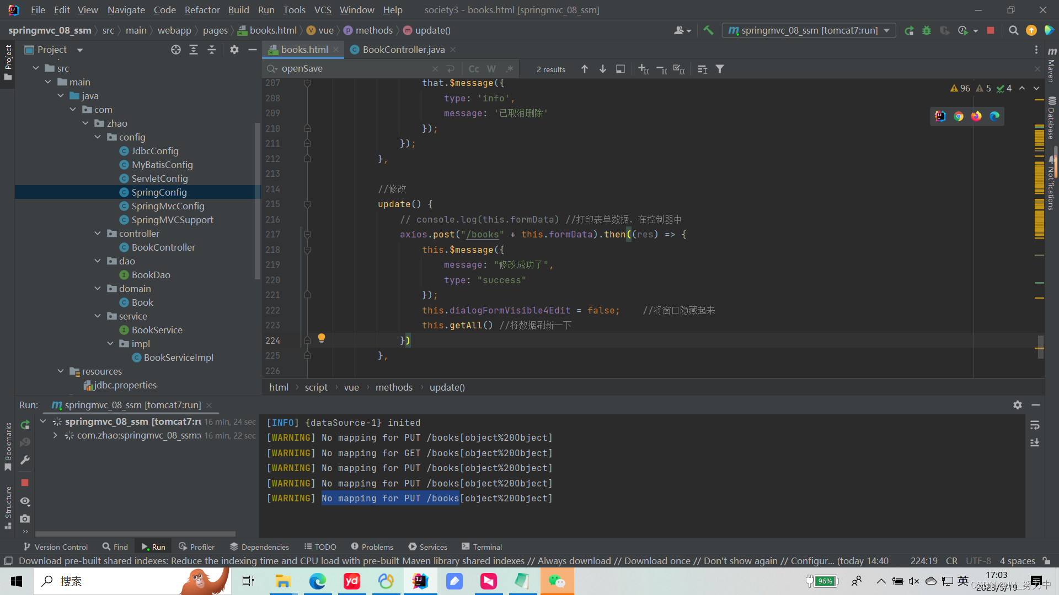Viewport: 1059px width, 595px height.
Task: Open the Refactor menu
Action: [202, 10]
